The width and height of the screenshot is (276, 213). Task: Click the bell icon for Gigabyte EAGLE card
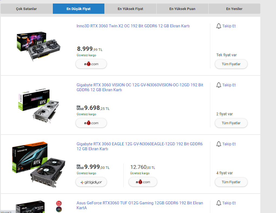pos(219,144)
